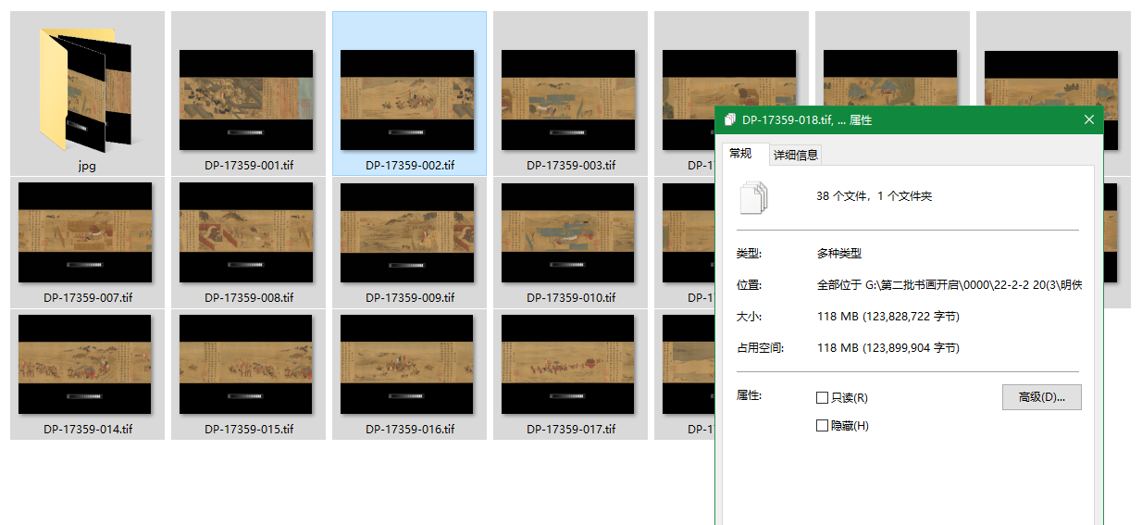Click the file name DP-17359-010.tif
Screen dimensions: 1142x525
coord(571,298)
